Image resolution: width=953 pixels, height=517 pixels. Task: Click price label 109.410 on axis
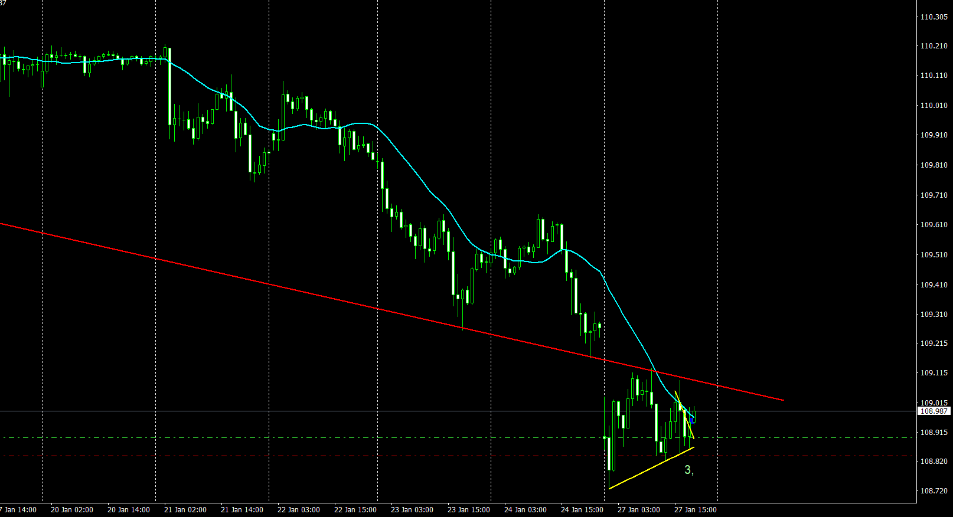934,285
